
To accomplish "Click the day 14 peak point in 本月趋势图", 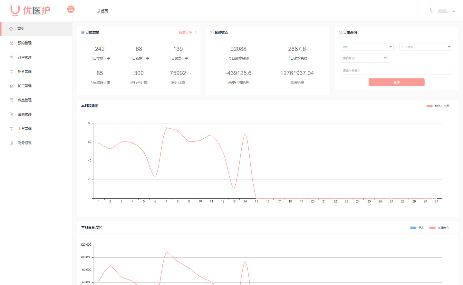I will [x=245, y=134].
